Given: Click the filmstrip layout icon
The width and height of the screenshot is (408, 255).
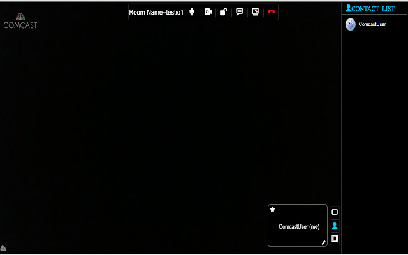Looking at the screenshot, I should pyautogui.click(x=335, y=238).
